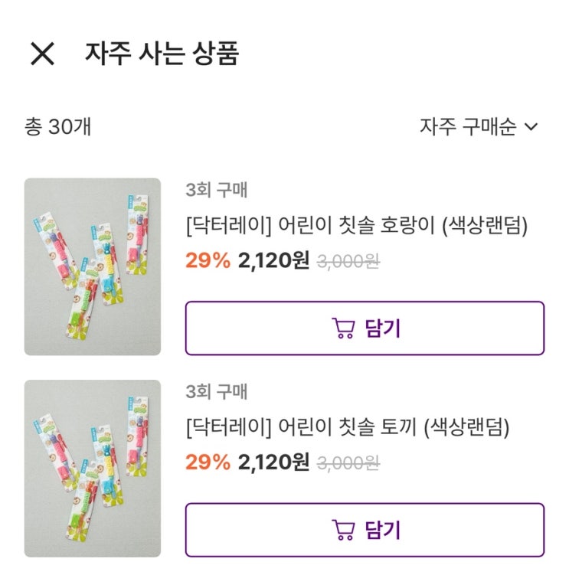Open the 어린이 칫솔 토끼 product thumbnail
The height and width of the screenshot is (575, 569).
93,468
